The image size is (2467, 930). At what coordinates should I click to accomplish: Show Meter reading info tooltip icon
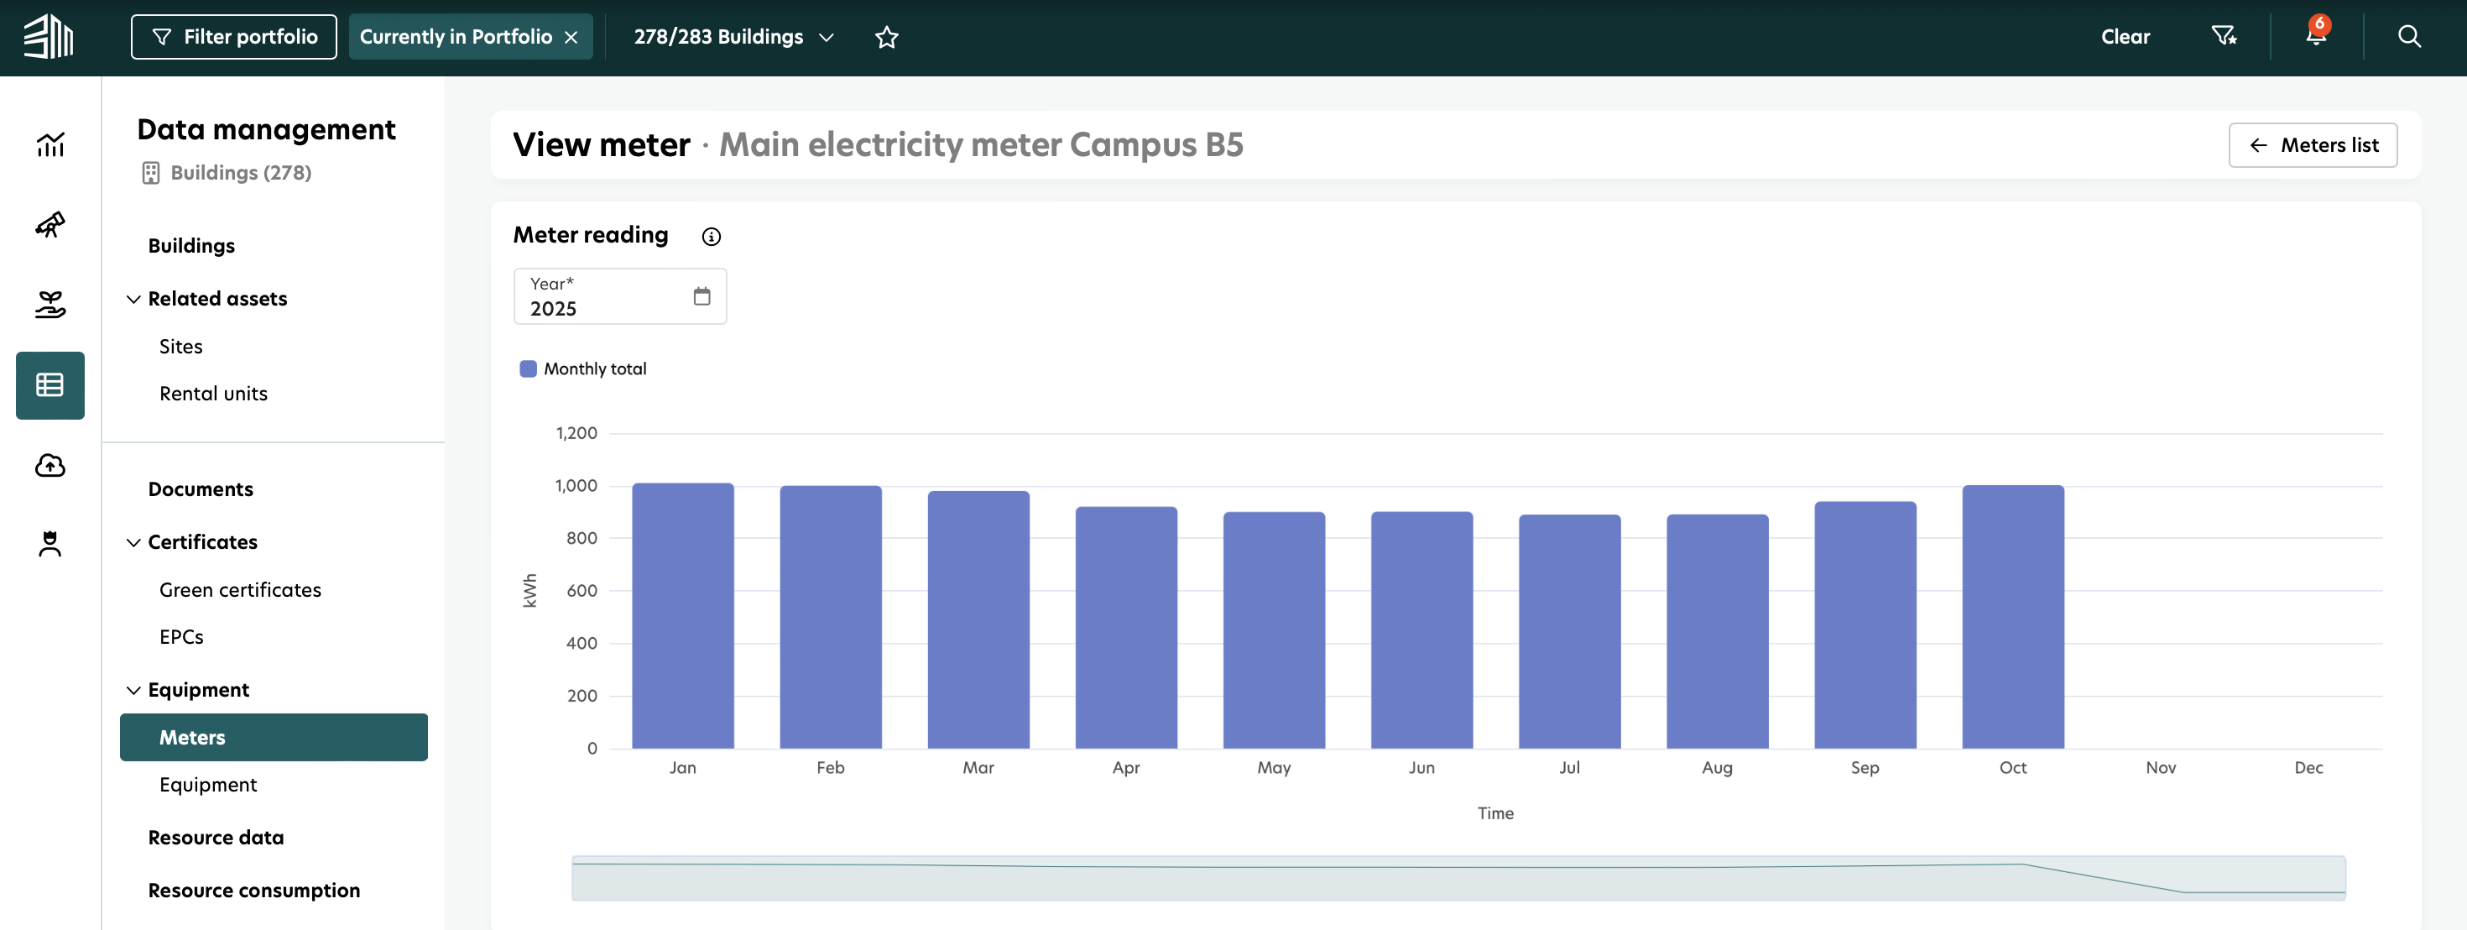point(711,237)
